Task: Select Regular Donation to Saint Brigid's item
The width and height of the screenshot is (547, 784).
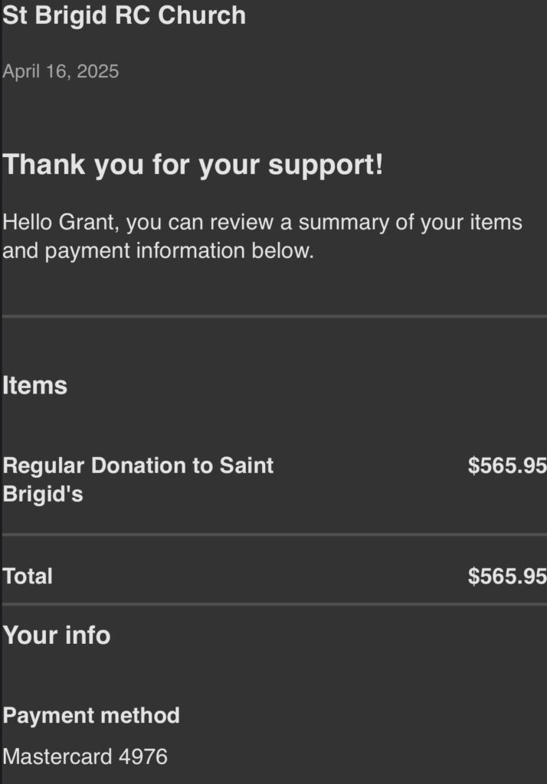Action: coord(138,479)
